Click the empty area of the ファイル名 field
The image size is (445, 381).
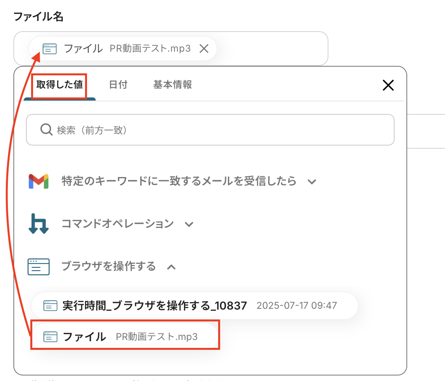tap(272, 49)
